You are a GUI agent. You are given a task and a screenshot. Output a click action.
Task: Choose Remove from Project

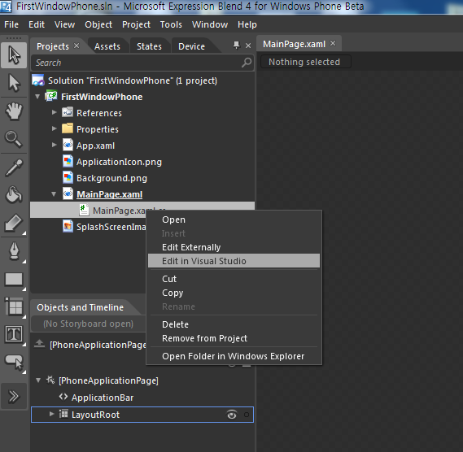pyautogui.click(x=234, y=338)
